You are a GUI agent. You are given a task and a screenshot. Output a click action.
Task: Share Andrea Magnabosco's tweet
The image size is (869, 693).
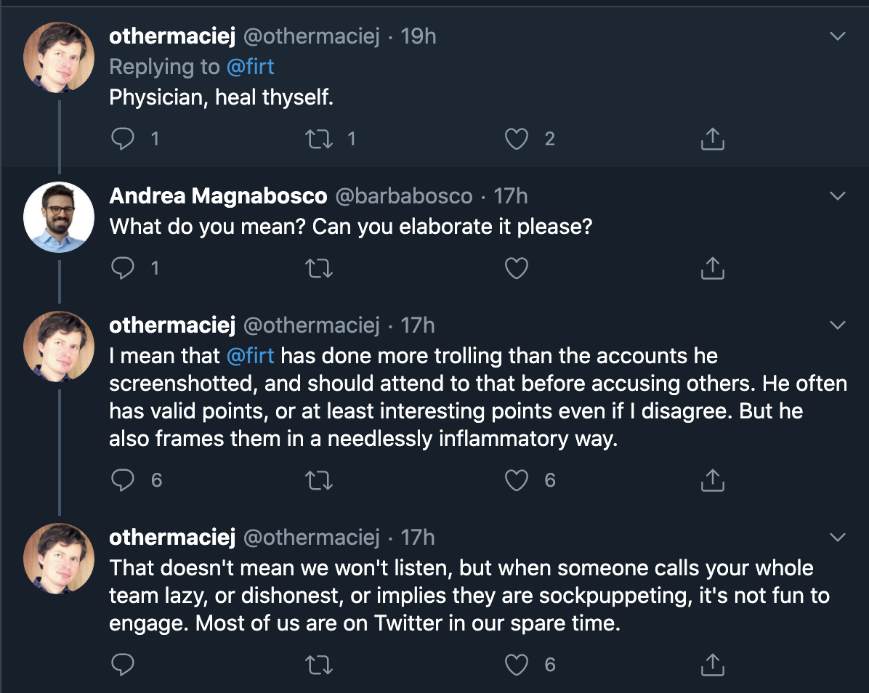tap(712, 269)
